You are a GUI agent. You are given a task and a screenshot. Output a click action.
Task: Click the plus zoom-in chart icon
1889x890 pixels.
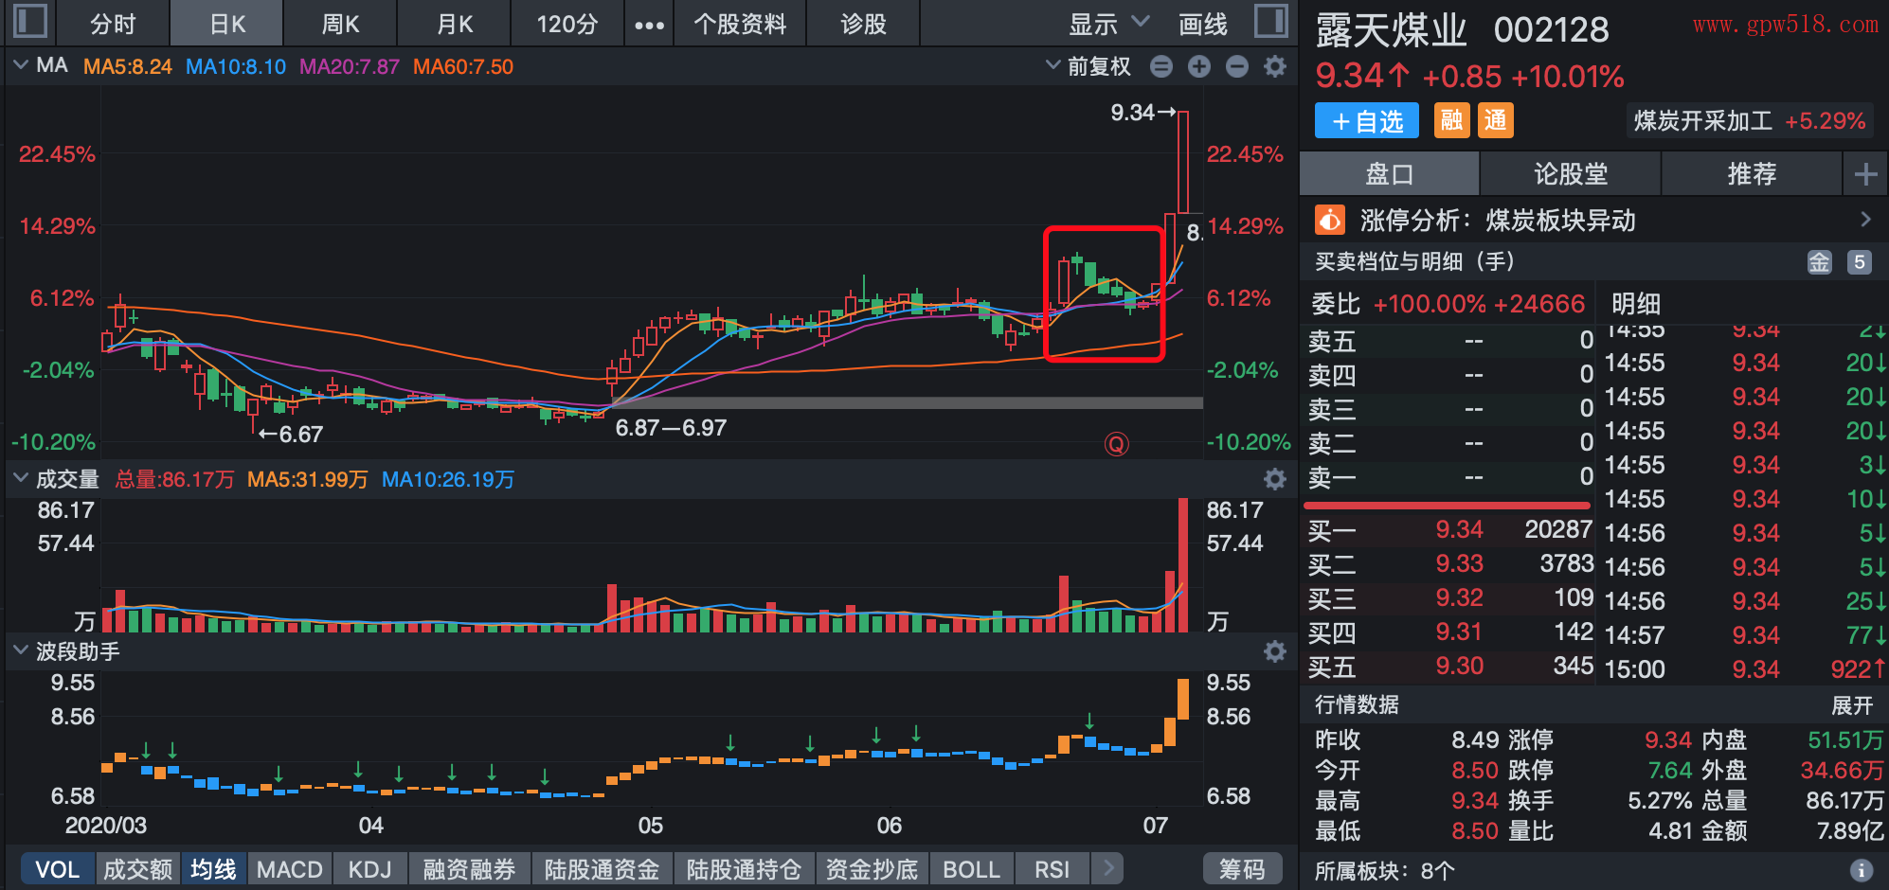pyautogui.click(x=1199, y=66)
